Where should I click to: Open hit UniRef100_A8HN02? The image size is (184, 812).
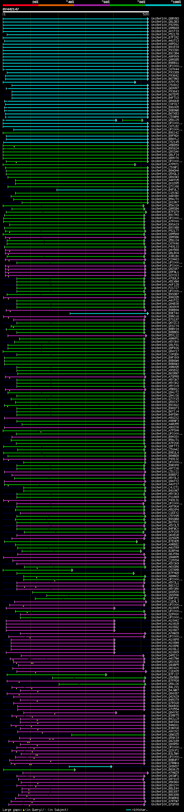(165, 576)
